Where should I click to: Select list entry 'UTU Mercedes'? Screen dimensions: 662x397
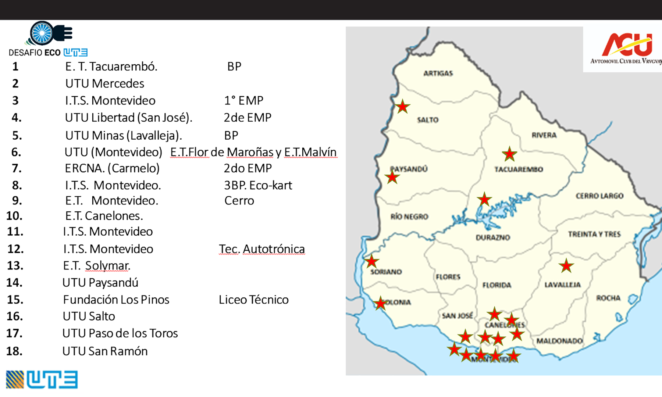click(x=105, y=83)
